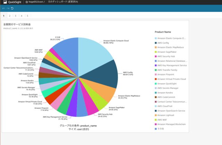
Task: Switch to sheet tab 5
Action: (x=27, y=16)
